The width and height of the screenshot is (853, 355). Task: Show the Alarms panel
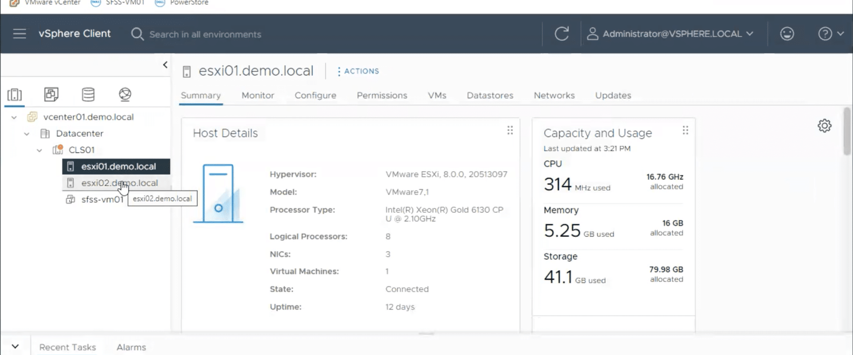[131, 347]
